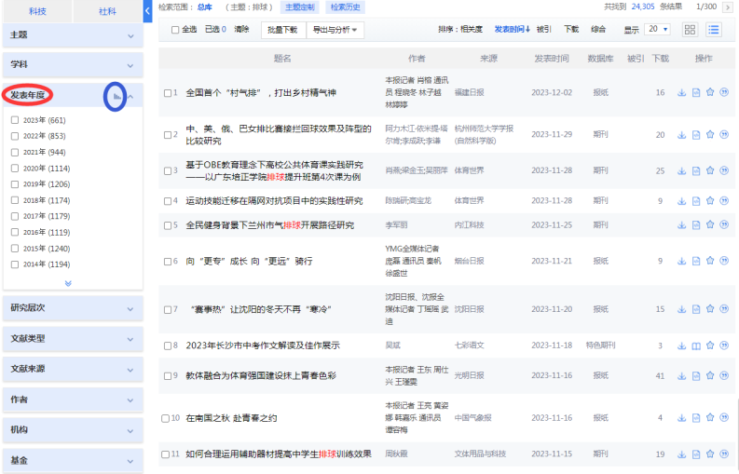Sort results by 相关度

tap(472, 29)
